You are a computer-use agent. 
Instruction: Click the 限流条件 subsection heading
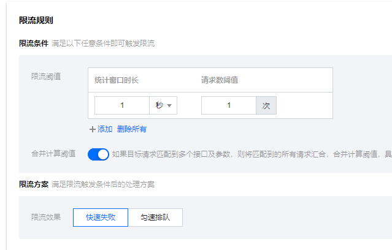tap(34, 44)
